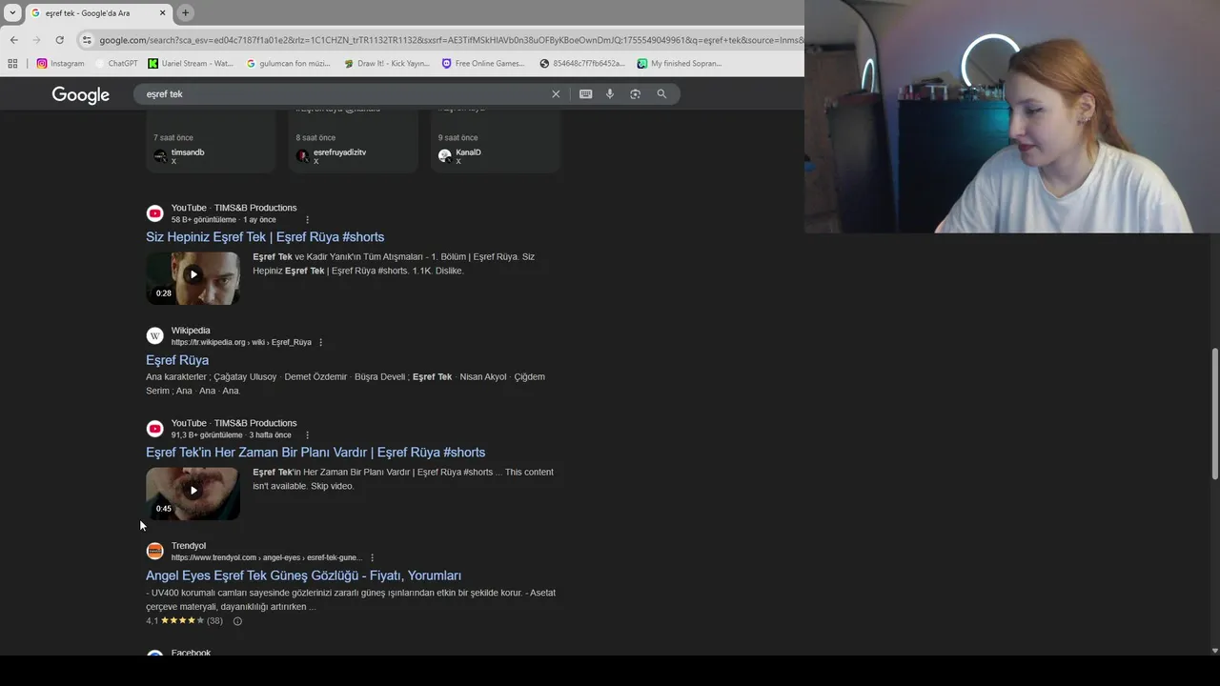The width and height of the screenshot is (1220, 686).
Task: Open the on-screen keyboard input tool
Action: click(x=585, y=94)
